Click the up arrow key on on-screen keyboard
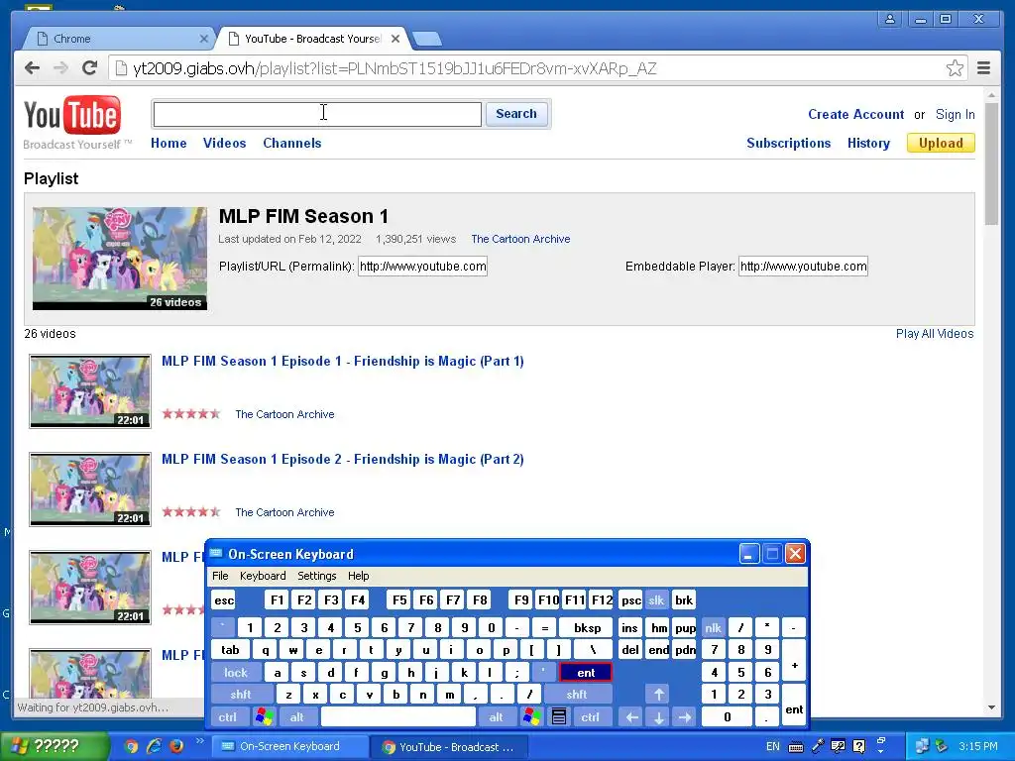Screen dimensions: 1015x761 tap(659, 695)
